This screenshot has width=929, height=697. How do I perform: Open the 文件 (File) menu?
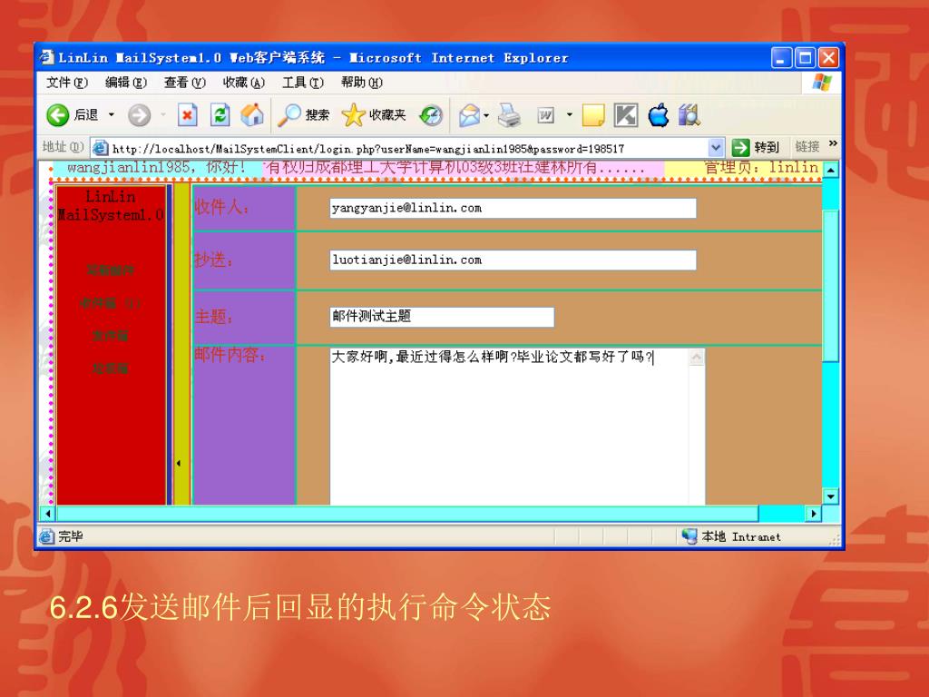(x=66, y=83)
